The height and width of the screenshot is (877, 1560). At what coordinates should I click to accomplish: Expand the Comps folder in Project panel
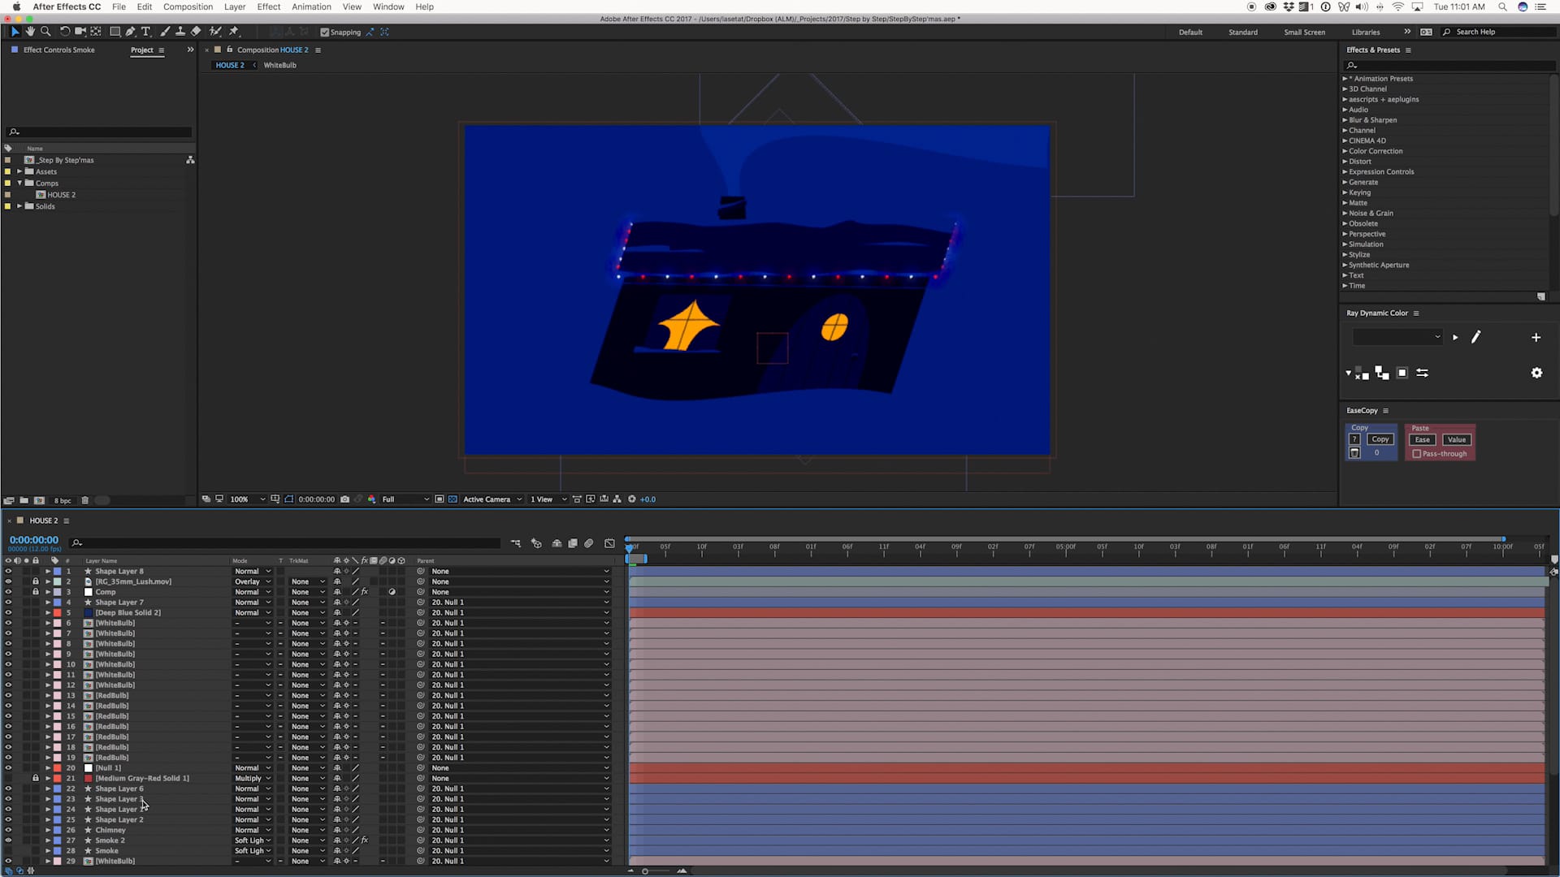pos(21,183)
